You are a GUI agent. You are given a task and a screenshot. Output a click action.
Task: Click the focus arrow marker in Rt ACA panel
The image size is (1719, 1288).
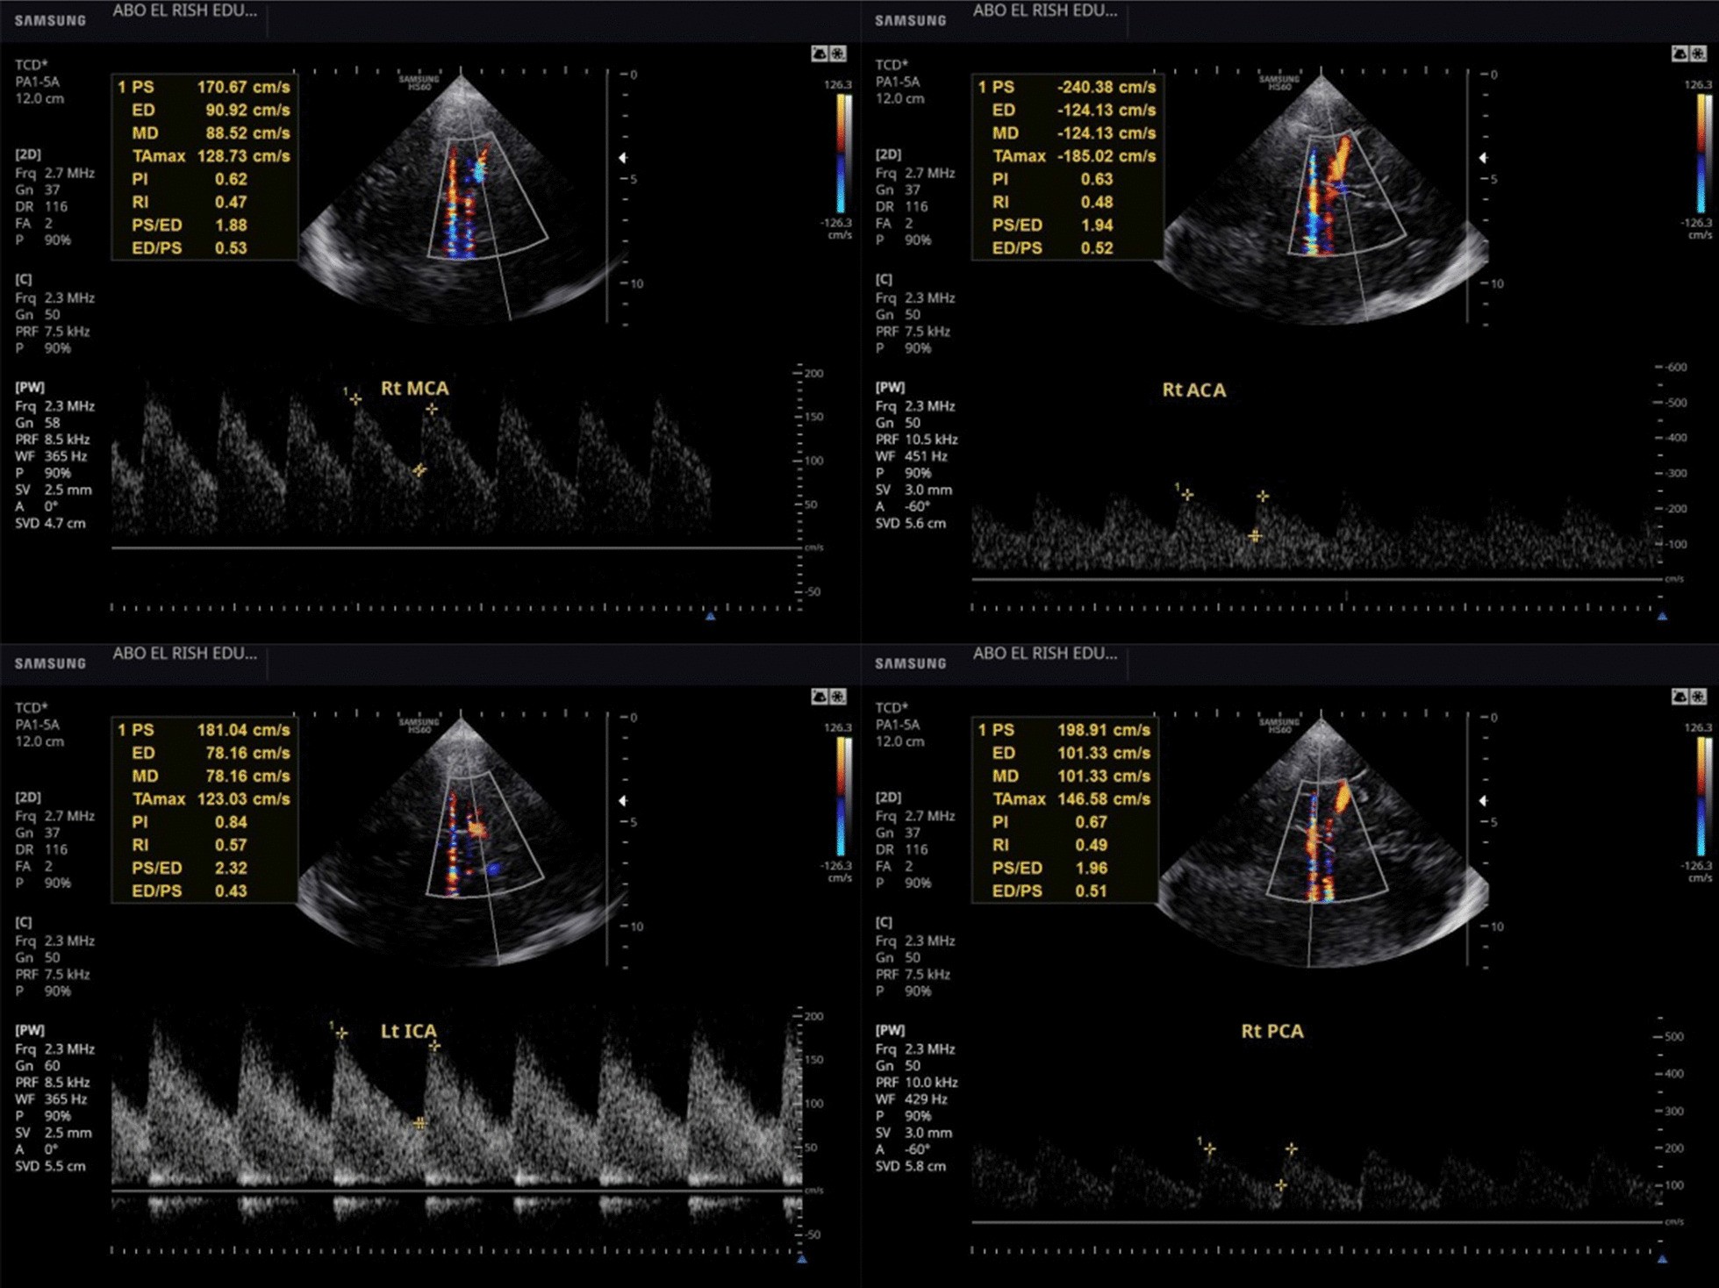(1483, 158)
